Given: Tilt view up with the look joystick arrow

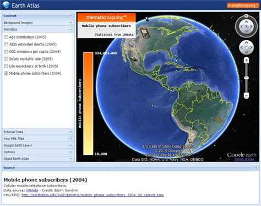Looking at the screenshot, I should click(x=246, y=21).
